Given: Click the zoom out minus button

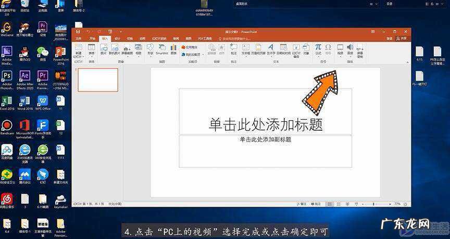Looking at the screenshot, I should (x=362, y=204).
